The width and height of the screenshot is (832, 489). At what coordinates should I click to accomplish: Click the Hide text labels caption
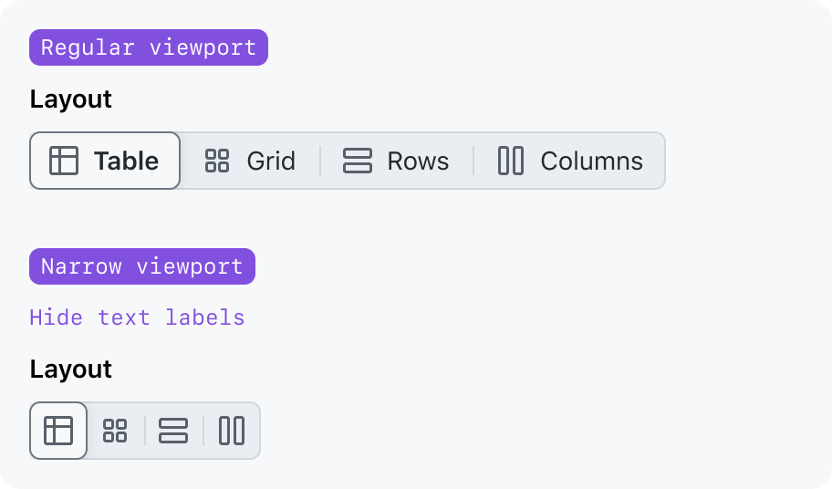[137, 317]
